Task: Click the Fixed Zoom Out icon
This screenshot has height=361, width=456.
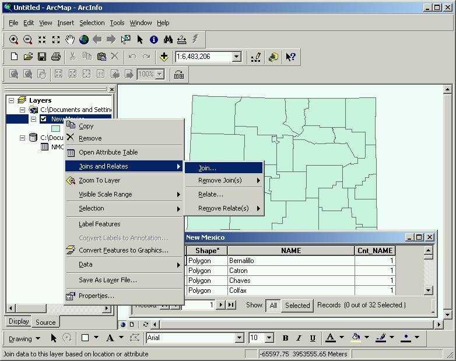Action: coord(56,40)
